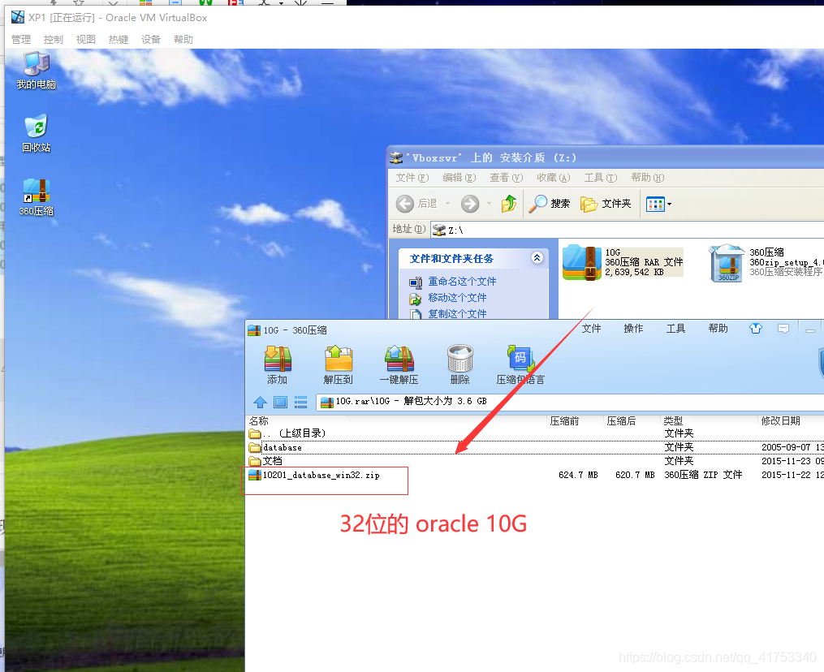Open 工具(T) menu in Explorer
The height and width of the screenshot is (672, 824).
coord(601,178)
